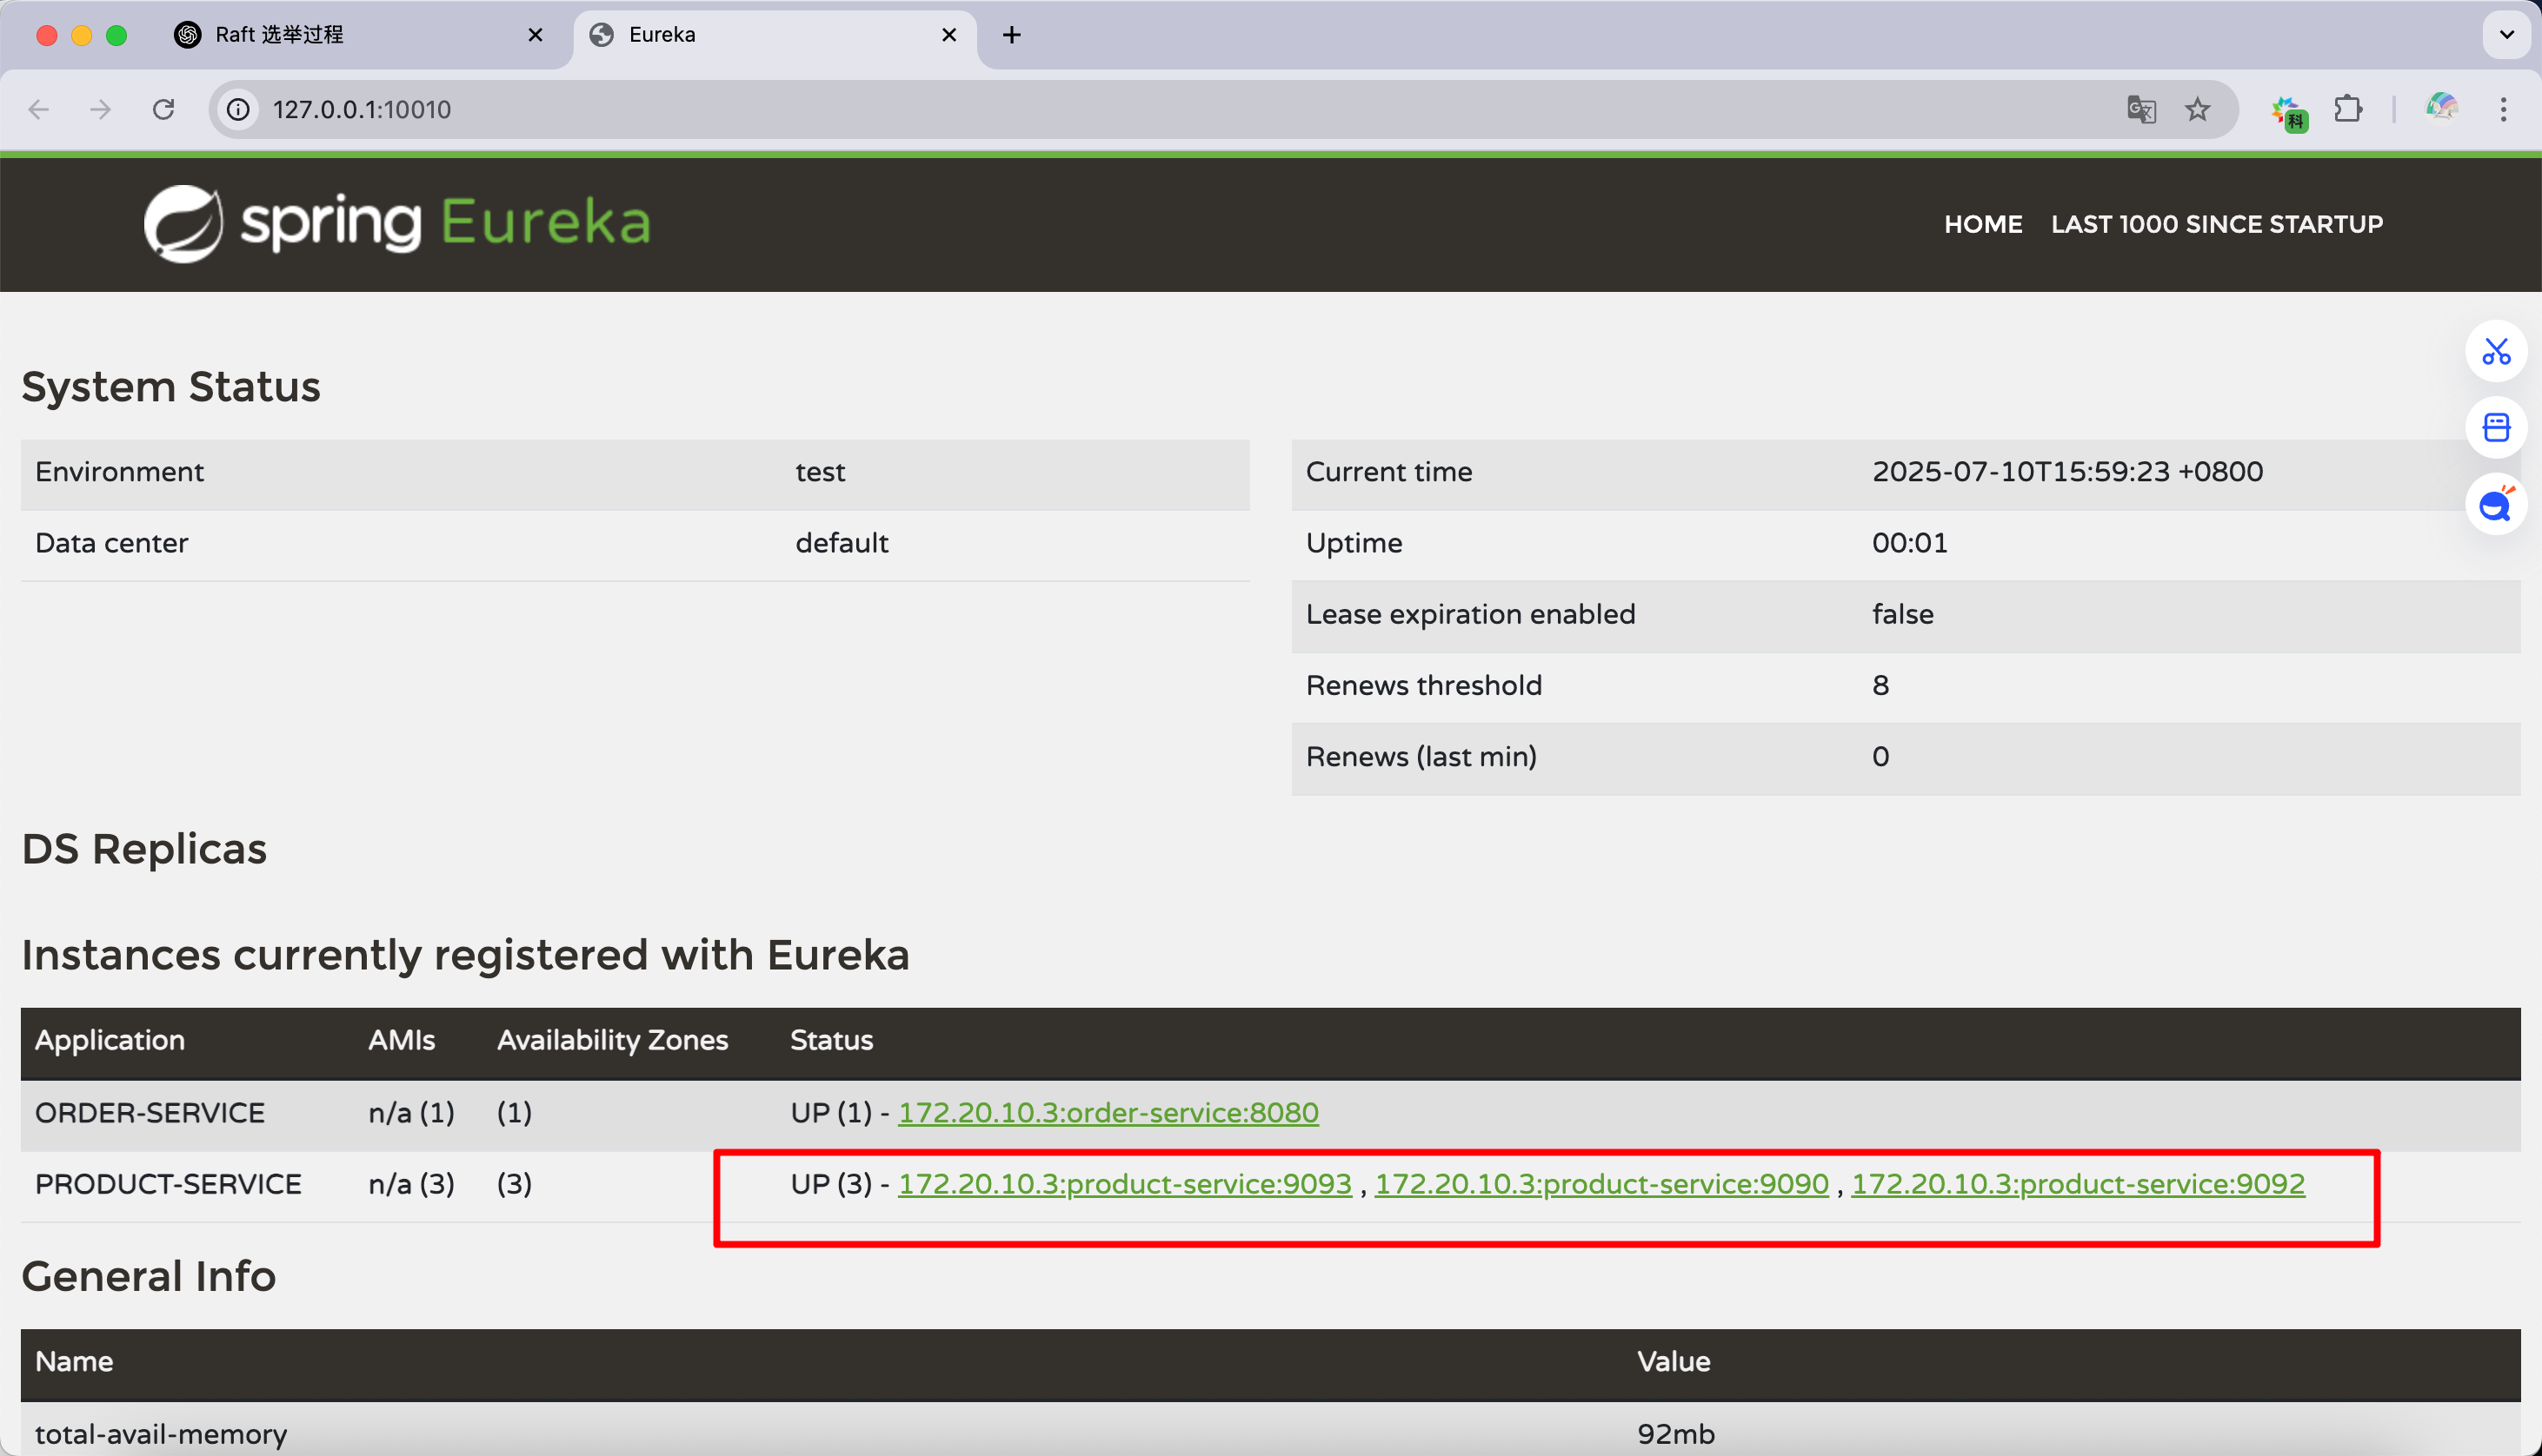Click Instances currently registered with Eureka heading
Viewport: 2542px width, 1456px height.
tap(465, 956)
